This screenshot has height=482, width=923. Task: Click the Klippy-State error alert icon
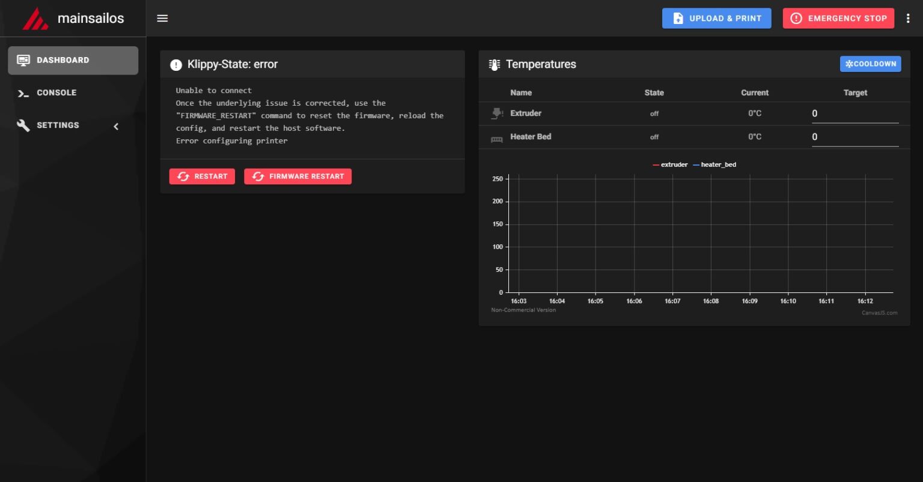174,64
